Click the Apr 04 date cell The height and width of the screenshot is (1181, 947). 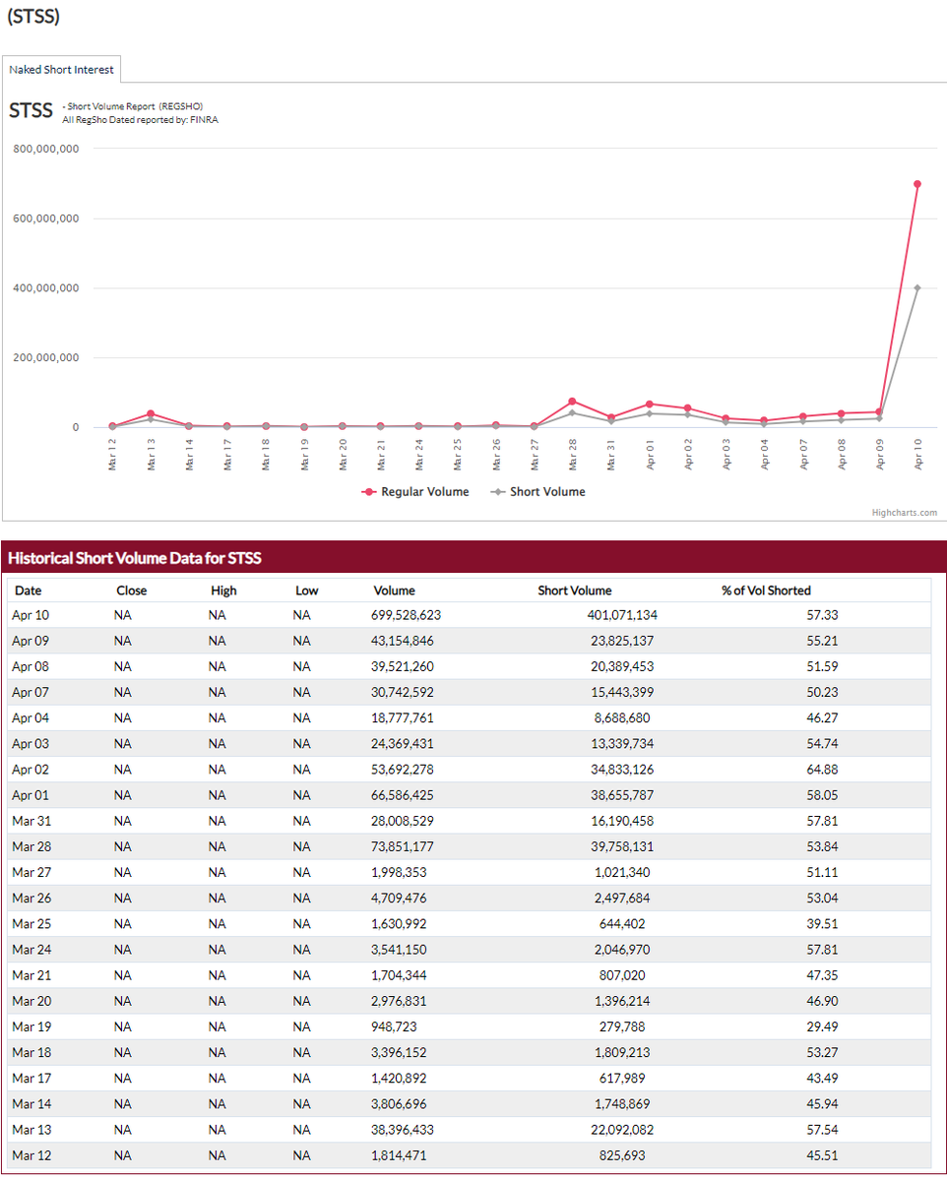30,717
